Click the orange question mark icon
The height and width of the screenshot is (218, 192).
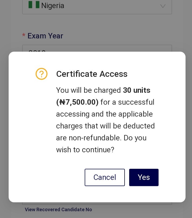42,74
